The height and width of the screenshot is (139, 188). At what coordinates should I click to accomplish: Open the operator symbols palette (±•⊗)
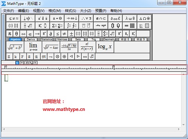[x=57, y=18]
